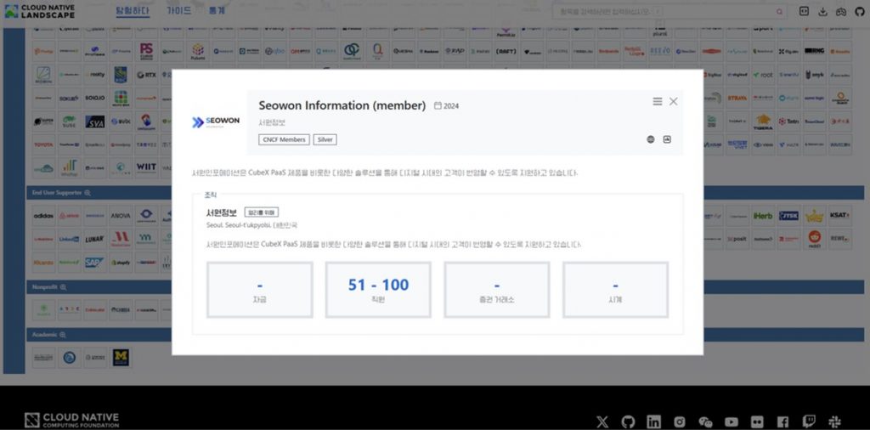The width and height of the screenshot is (870, 430).
Task: Zoom into the End User Supporter section
Action: click(88, 193)
